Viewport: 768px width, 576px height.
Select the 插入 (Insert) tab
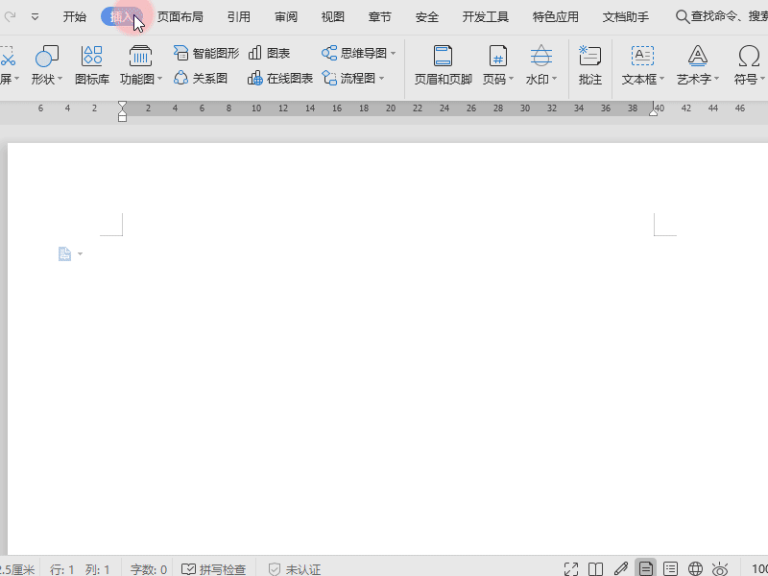pos(122,17)
